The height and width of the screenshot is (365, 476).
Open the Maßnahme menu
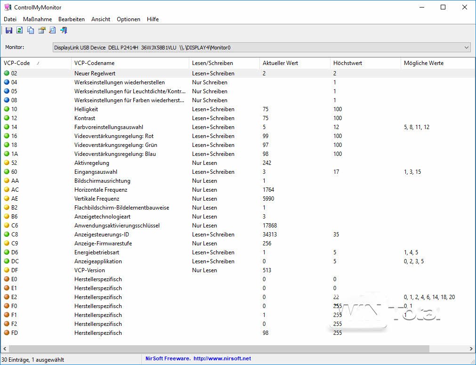pos(37,19)
